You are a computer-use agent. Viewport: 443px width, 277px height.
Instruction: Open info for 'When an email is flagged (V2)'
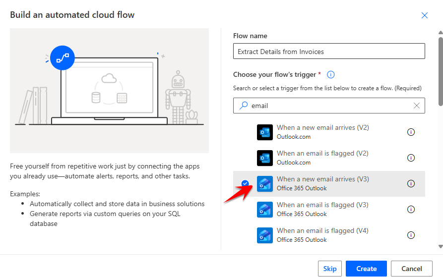pyautogui.click(x=411, y=158)
